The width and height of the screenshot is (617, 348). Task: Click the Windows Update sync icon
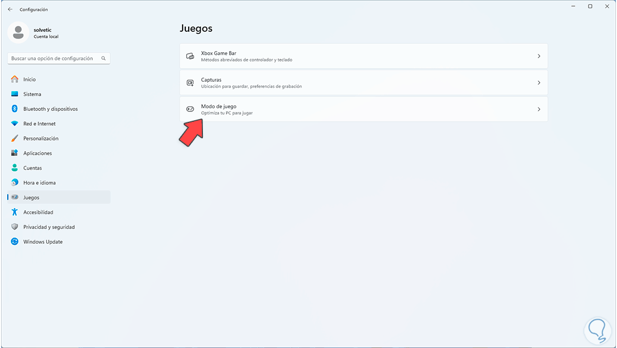(x=15, y=242)
